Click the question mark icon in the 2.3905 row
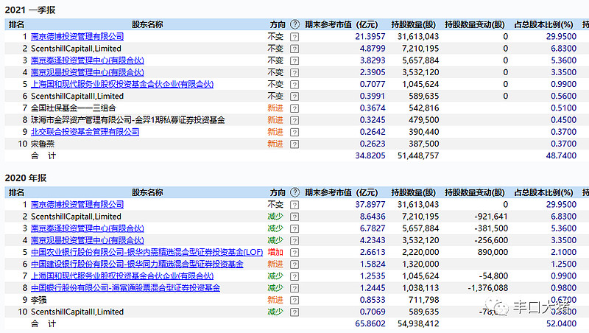The width and height of the screenshot is (589, 333). pos(294,72)
